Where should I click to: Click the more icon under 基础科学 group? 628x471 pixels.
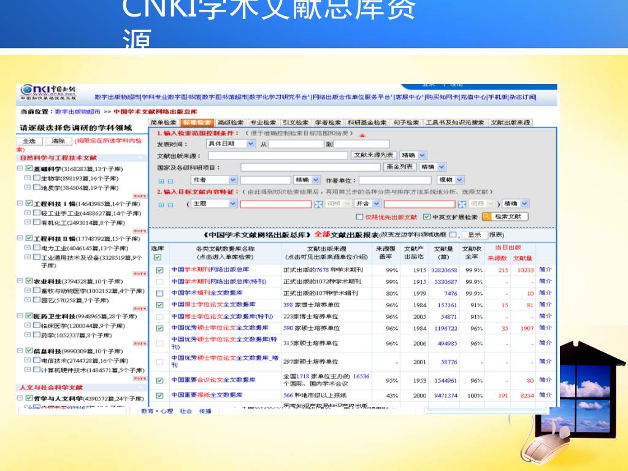click(x=140, y=196)
